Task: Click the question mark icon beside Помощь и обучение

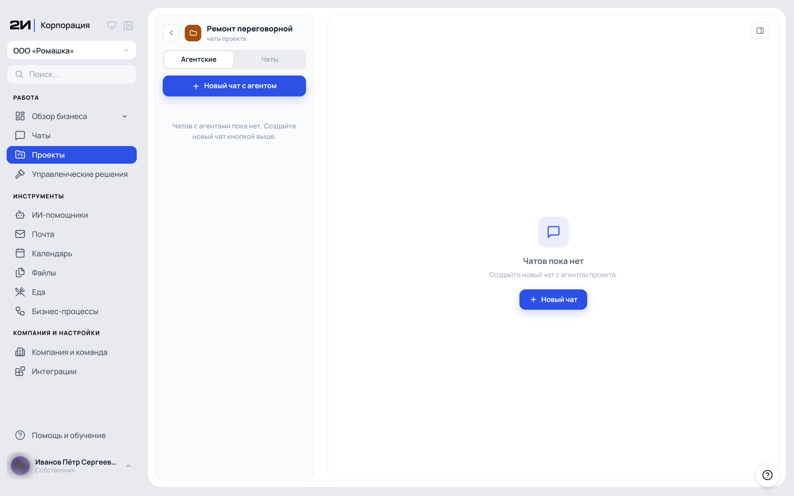Action: click(20, 435)
